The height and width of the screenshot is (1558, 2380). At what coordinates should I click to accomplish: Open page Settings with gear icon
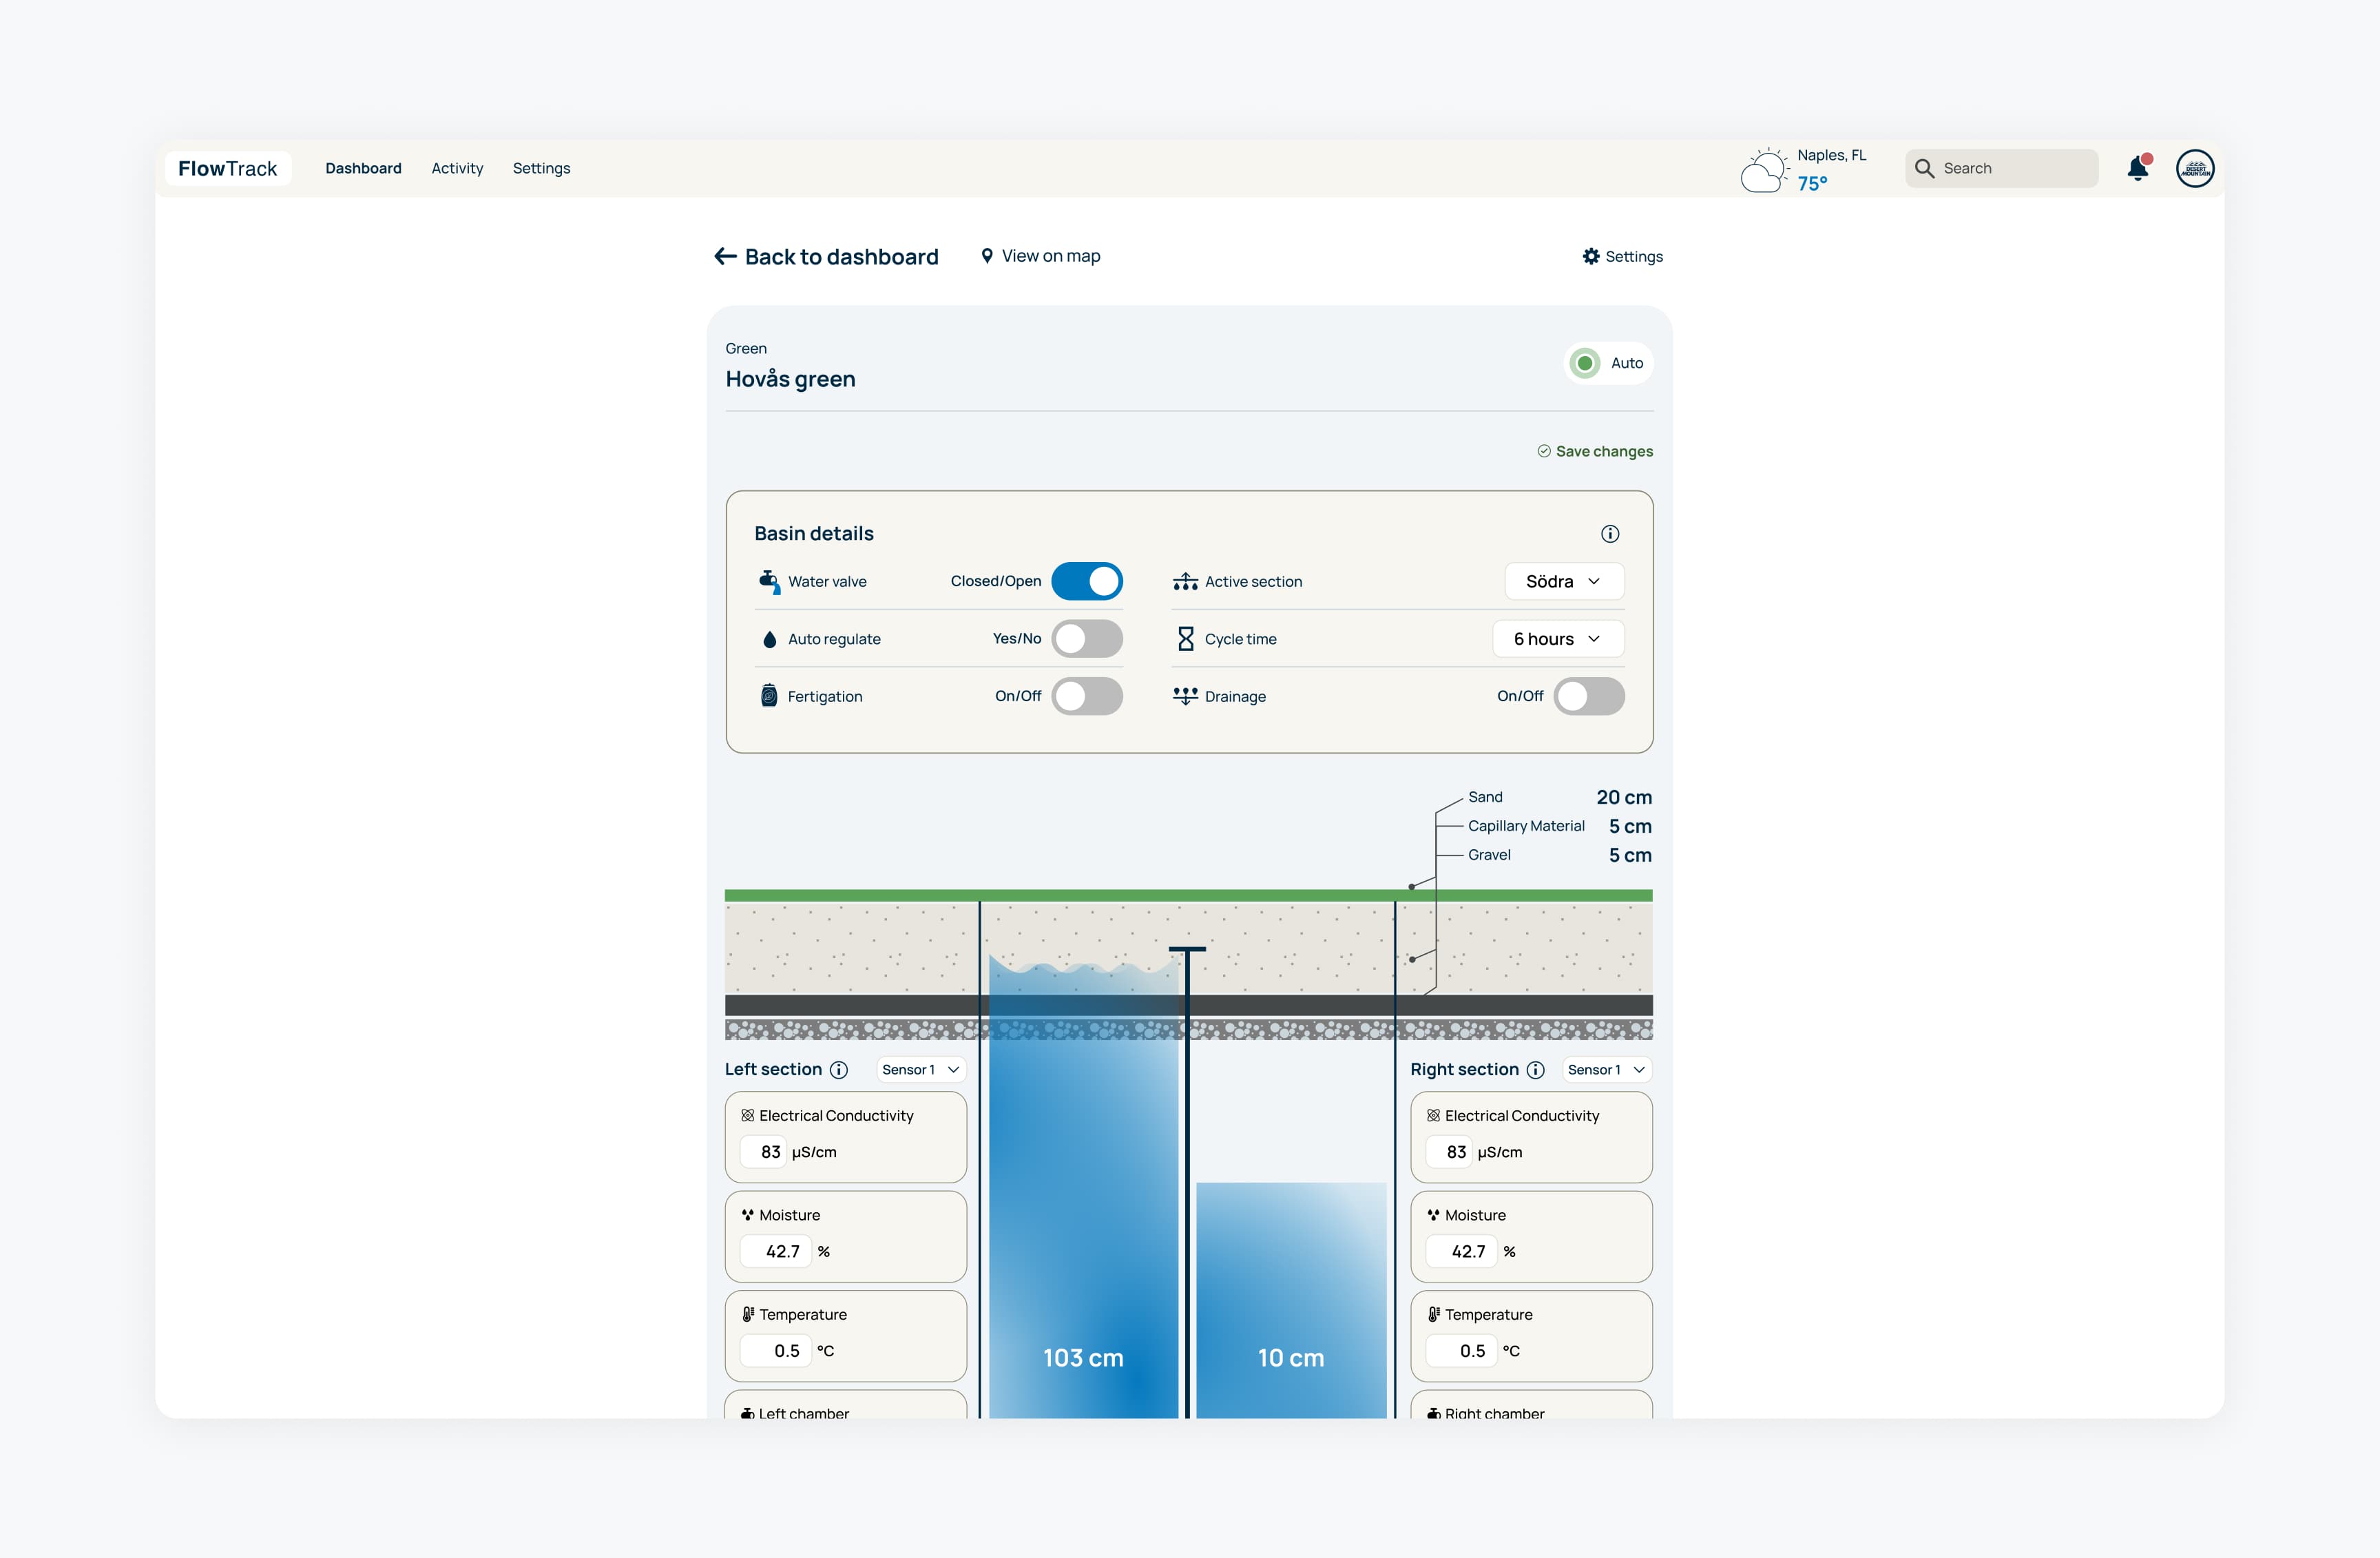[1622, 257]
